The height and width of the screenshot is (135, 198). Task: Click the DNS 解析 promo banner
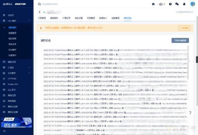[16, 122]
